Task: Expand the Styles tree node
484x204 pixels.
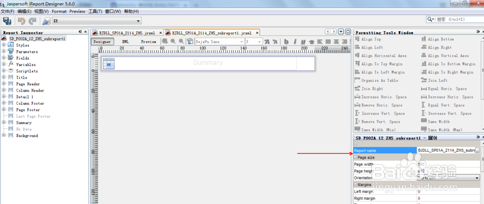Action: pyautogui.click(x=4, y=45)
